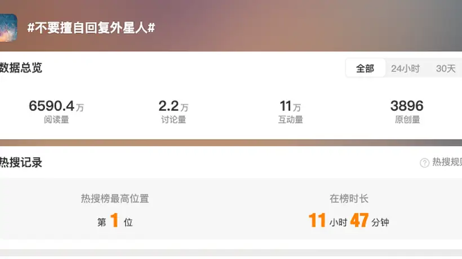Click the 6590.4万 reading count

[56, 106]
